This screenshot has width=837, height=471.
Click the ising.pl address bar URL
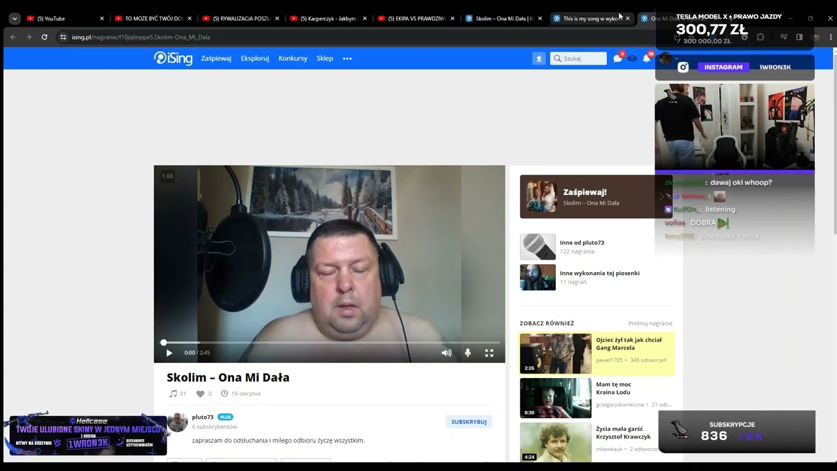[x=141, y=37]
